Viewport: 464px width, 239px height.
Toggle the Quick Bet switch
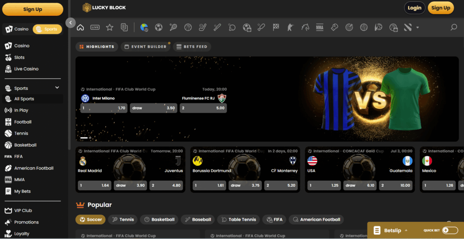(449, 230)
